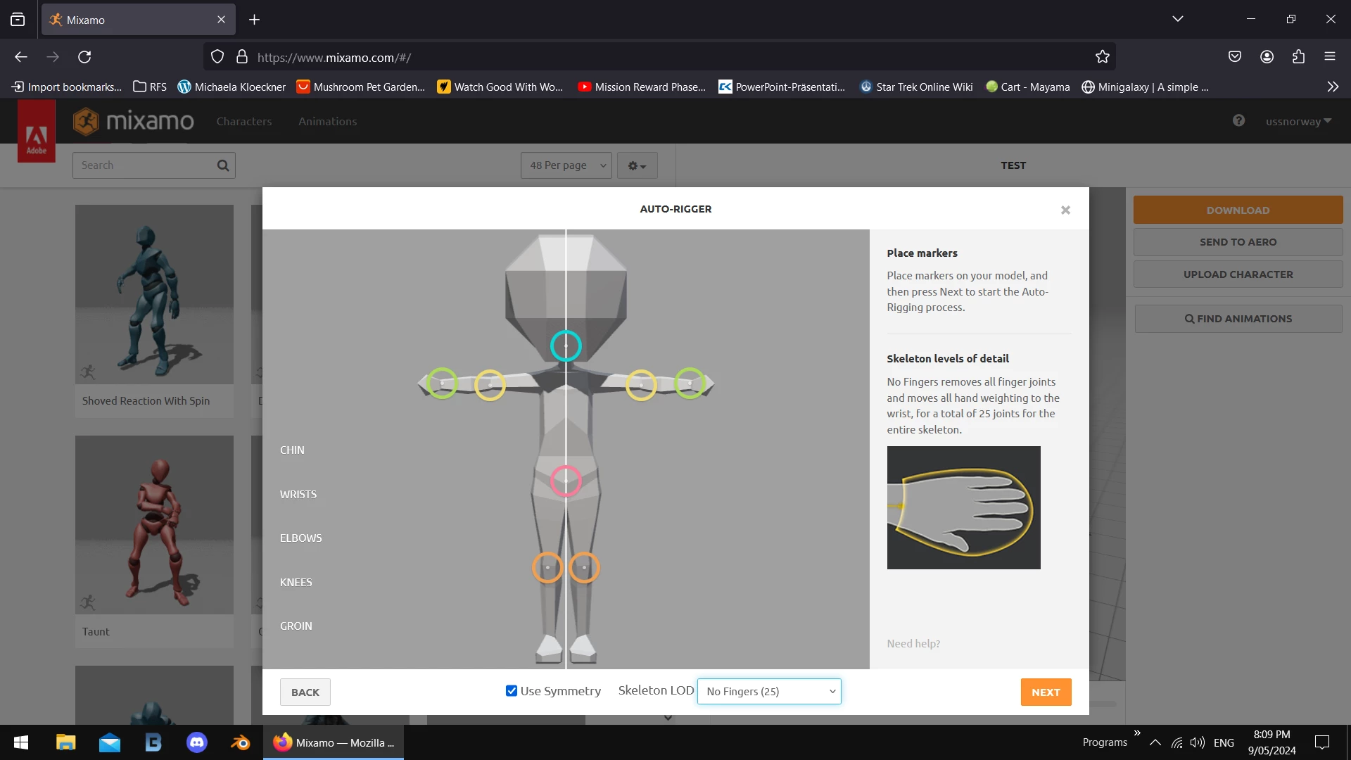The height and width of the screenshot is (760, 1351).
Task: Click the left orange knee marker
Action: pos(547,567)
